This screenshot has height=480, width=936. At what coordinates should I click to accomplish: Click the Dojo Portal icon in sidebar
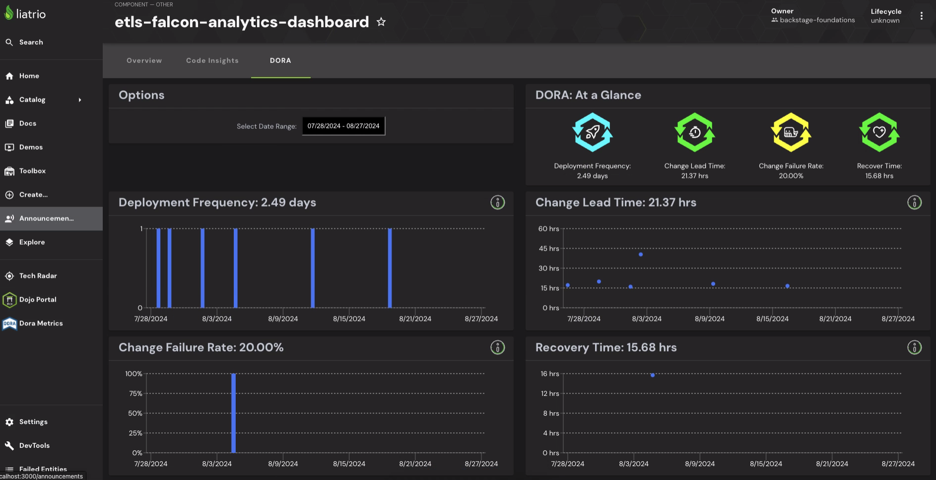[x=9, y=300]
